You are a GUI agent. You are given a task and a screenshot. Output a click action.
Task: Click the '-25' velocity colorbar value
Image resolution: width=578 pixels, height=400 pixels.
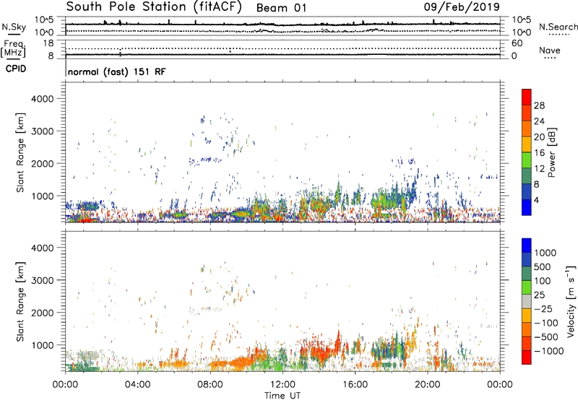coord(543,309)
